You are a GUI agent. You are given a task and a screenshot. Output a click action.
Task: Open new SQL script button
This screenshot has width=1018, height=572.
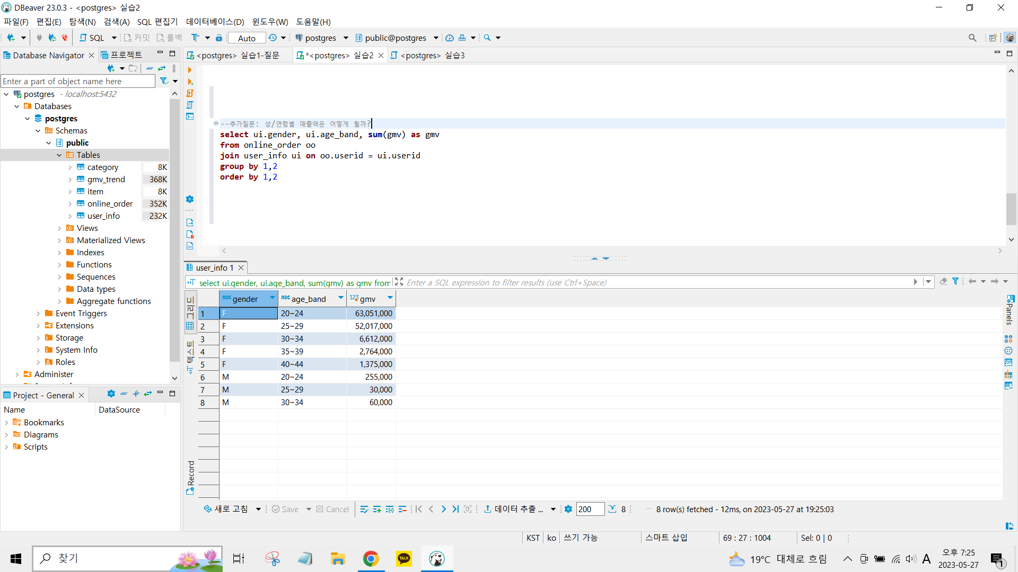tap(92, 38)
